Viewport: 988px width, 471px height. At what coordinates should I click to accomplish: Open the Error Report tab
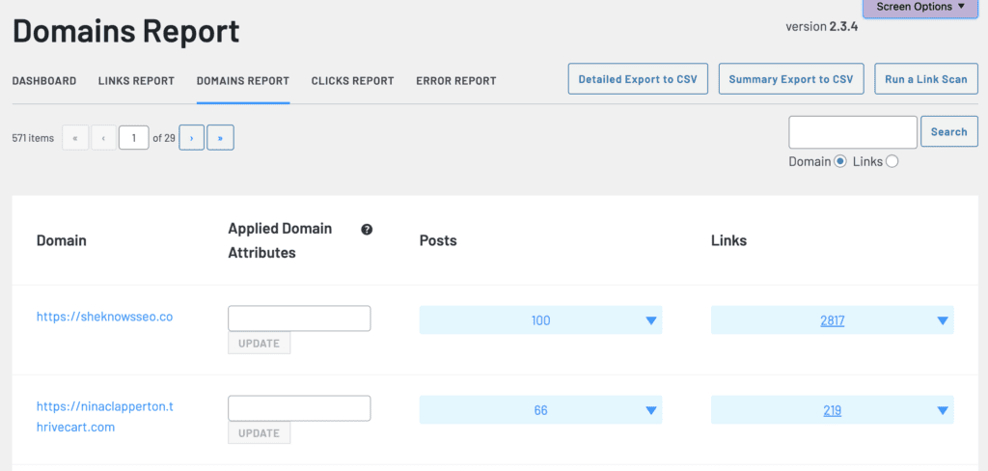coord(456,81)
